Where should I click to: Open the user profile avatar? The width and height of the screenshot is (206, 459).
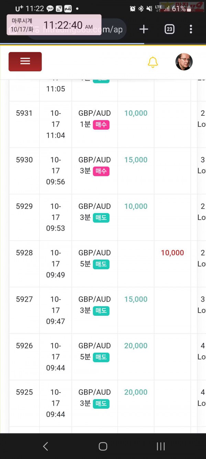tap(184, 62)
